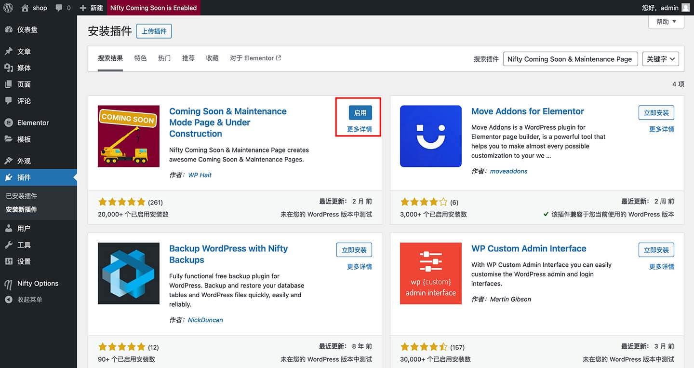Image resolution: width=694 pixels, height=368 pixels.
Task: Open 更多详情 for Nifty Backups
Action: [x=360, y=266]
